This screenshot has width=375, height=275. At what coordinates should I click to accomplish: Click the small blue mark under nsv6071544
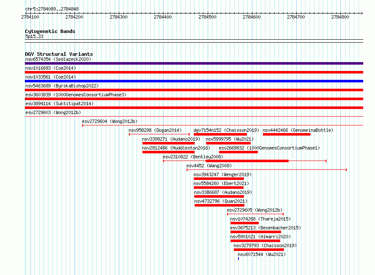[238, 259]
